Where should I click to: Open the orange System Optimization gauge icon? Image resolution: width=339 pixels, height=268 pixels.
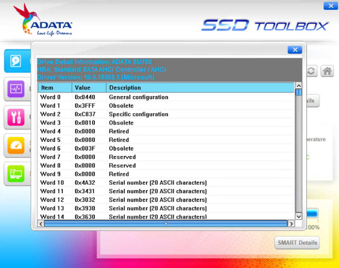[16, 145]
